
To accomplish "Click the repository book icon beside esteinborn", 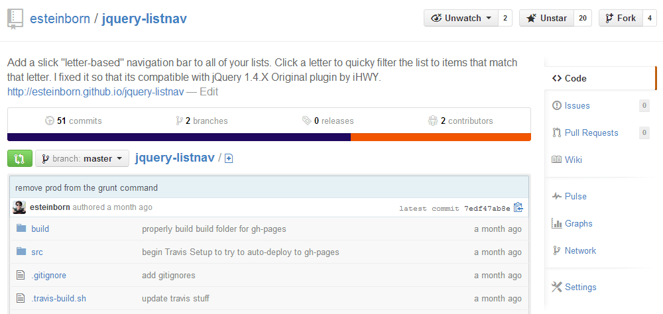I will [15, 19].
